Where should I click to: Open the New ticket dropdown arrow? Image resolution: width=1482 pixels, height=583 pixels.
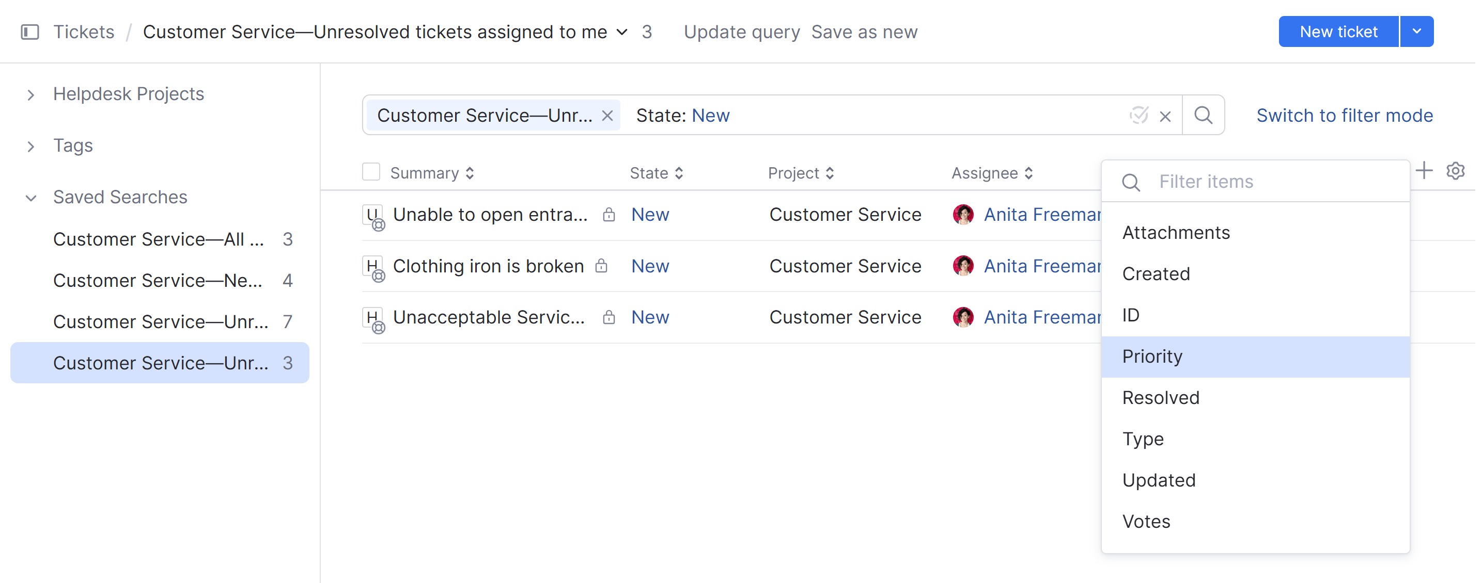[1417, 31]
